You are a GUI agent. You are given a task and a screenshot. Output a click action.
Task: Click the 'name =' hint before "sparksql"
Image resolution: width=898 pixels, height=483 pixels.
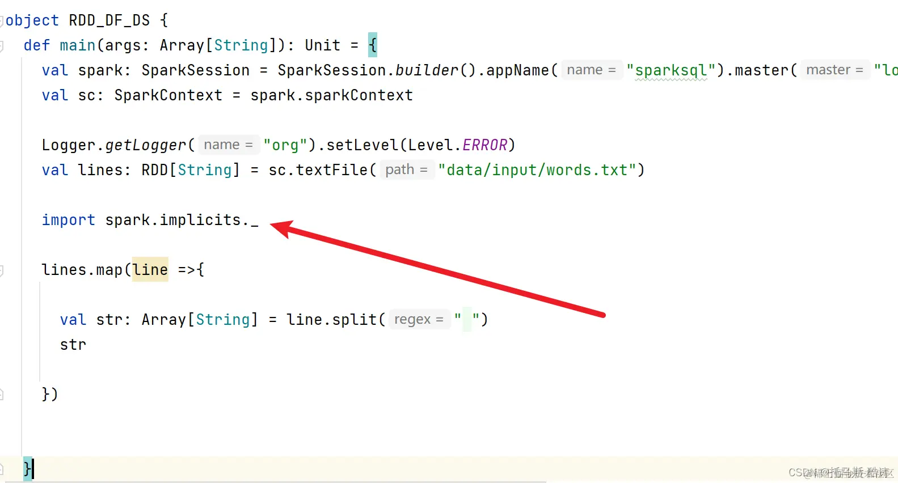[591, 70]
